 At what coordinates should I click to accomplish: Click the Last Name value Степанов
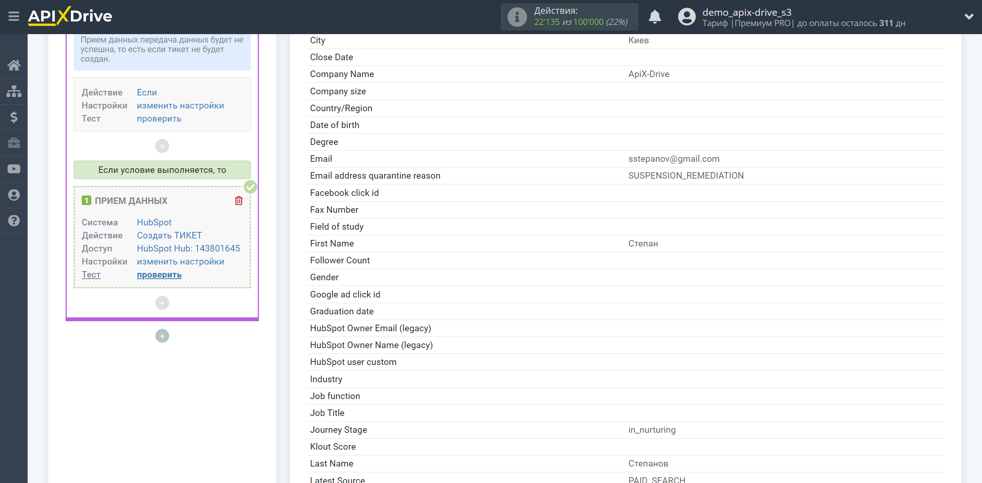(648, 463)
